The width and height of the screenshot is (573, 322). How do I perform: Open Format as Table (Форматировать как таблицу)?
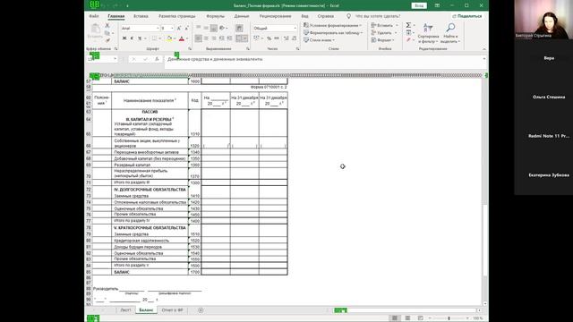333,32
